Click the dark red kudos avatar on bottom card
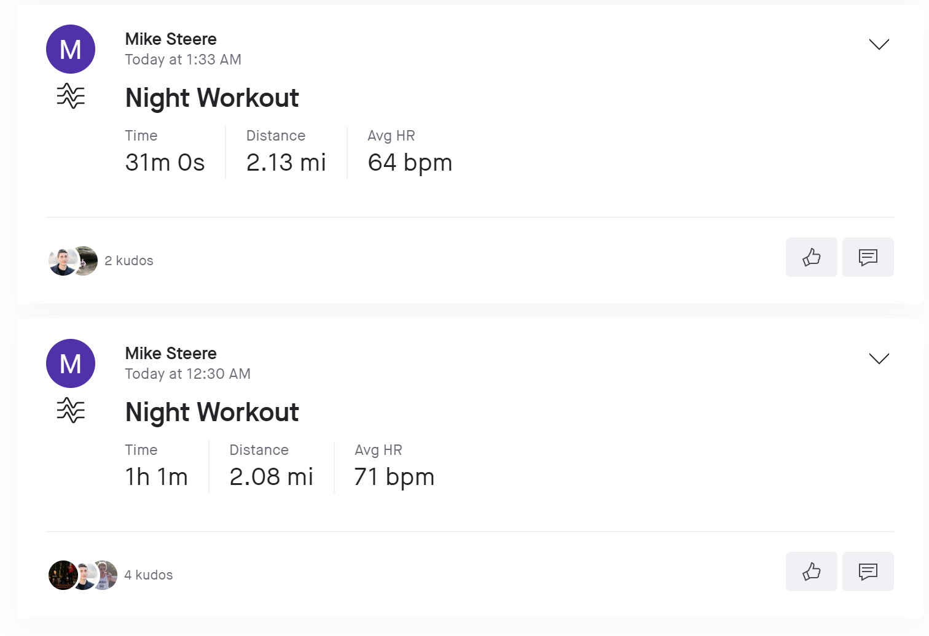Viewport: 929px width, 636px height. (62, 575)
